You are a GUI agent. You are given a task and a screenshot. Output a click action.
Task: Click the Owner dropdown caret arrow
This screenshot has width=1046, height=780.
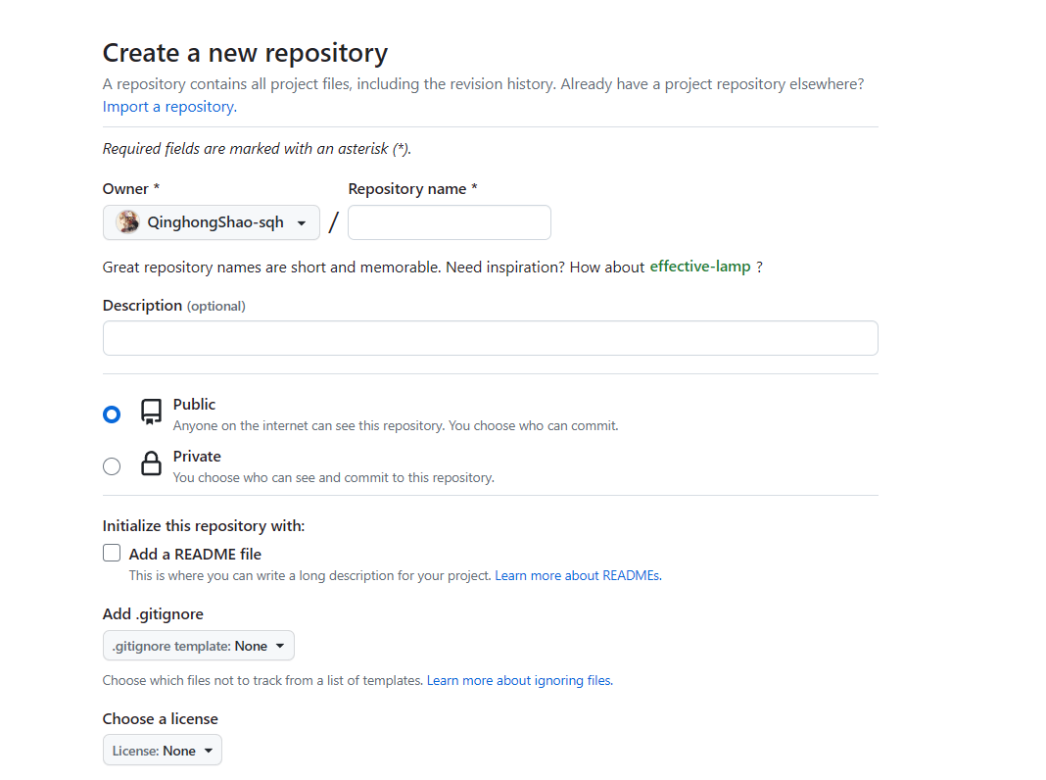click(x=302, y=223)
